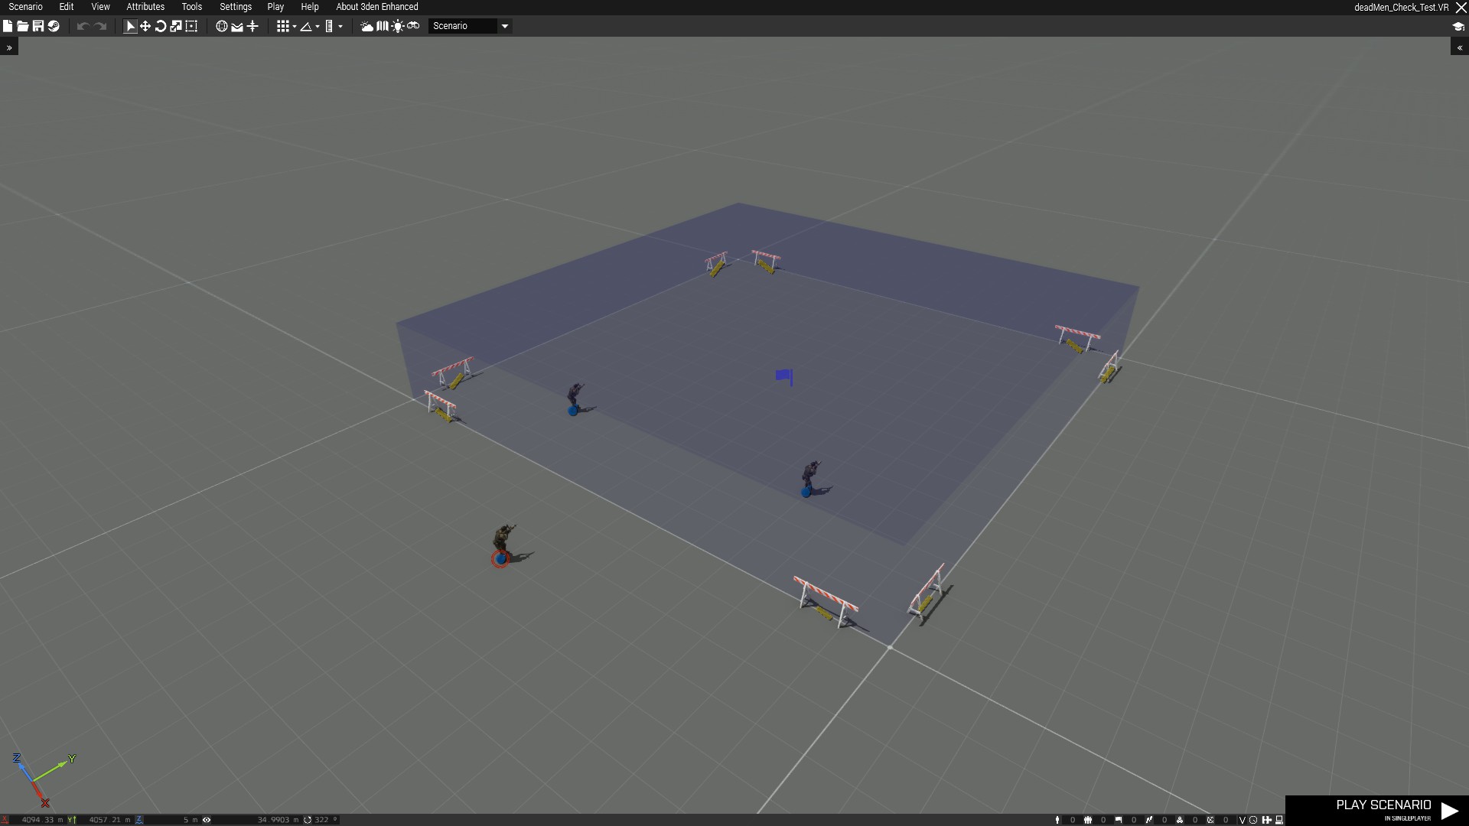The height and width of the screenshot is (826, 1469).
Task: Click the Save scenario icon
Action: pyautogui.click(x=37, y=26)
